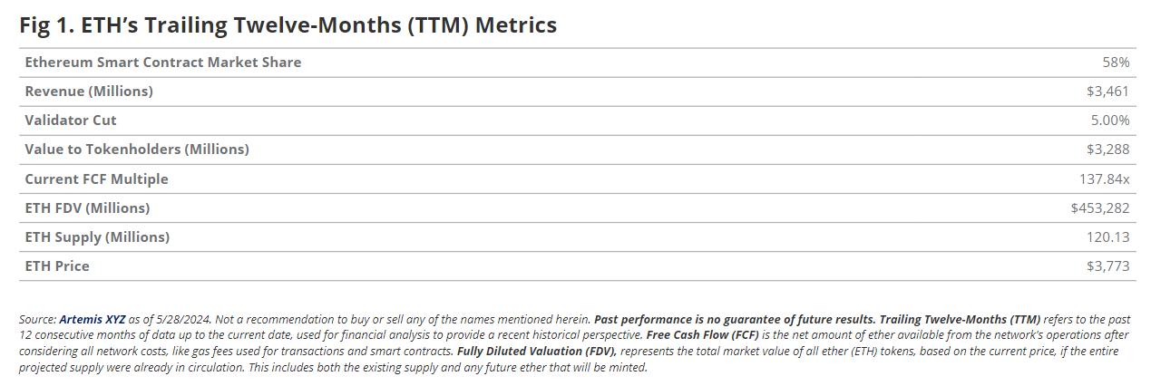Click the $3,461 revenue value
Image resolution: width=1151 pixels, height=386 pixels.
coord(1107,92)
